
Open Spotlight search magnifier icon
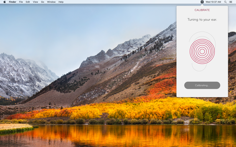coord(225,2)
